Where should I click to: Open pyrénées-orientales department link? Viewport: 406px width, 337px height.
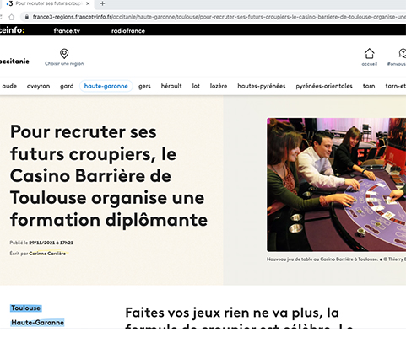tap(324, 86)
